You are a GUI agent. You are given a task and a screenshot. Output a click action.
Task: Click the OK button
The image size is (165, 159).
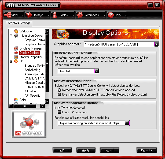(x=62, y=150)
